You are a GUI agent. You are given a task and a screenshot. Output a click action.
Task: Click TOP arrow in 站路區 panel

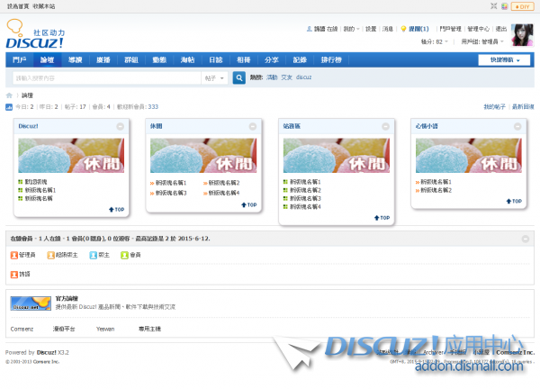381,217
